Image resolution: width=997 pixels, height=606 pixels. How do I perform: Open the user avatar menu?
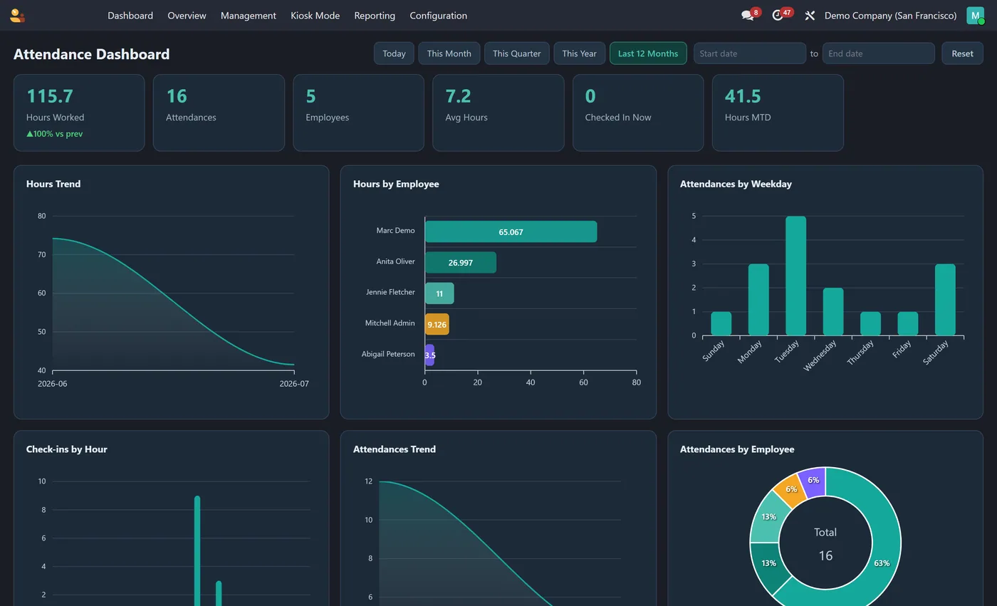(975, 16)
